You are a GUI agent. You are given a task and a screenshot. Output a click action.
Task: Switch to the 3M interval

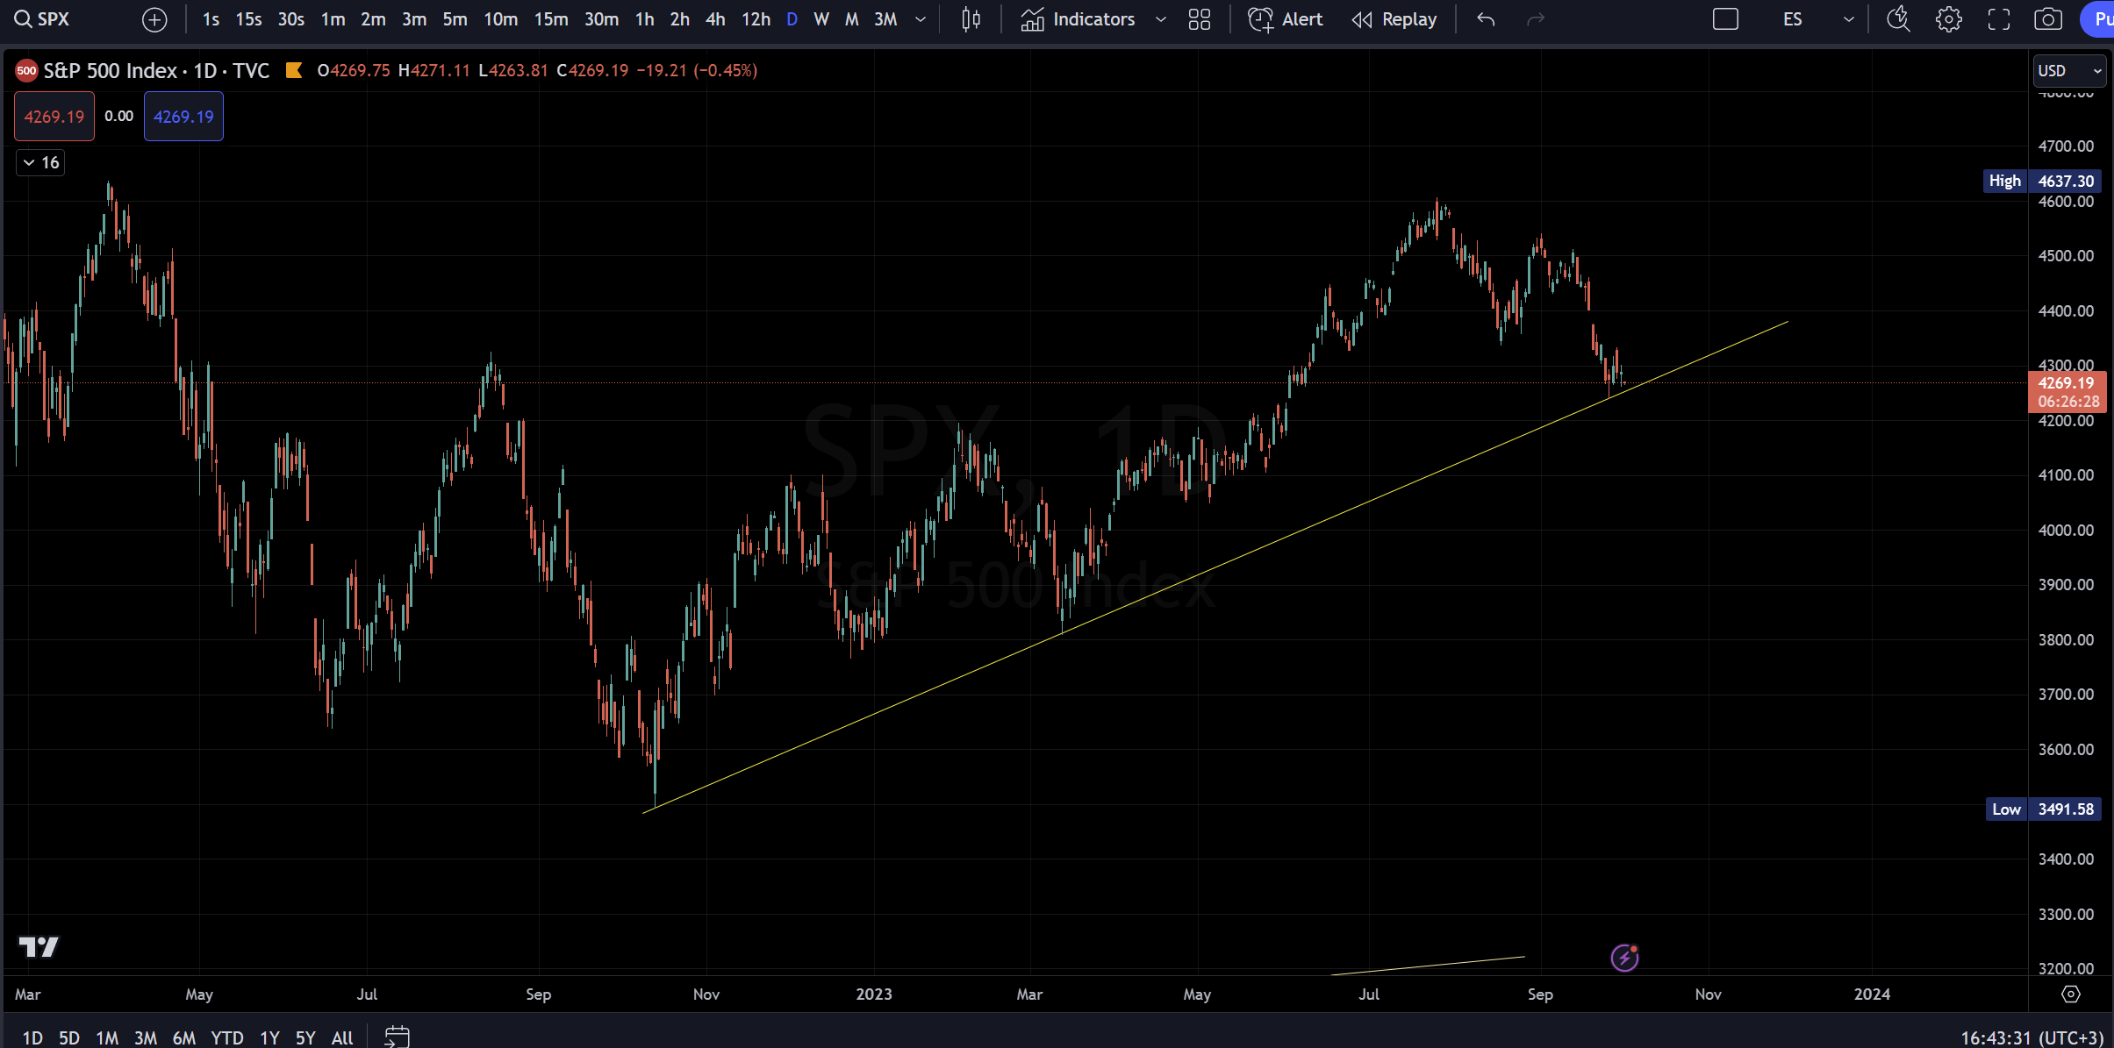[x=885, y=19]
